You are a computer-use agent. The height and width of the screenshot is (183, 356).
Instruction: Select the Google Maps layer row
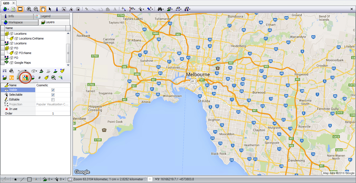tap(35, 63)
